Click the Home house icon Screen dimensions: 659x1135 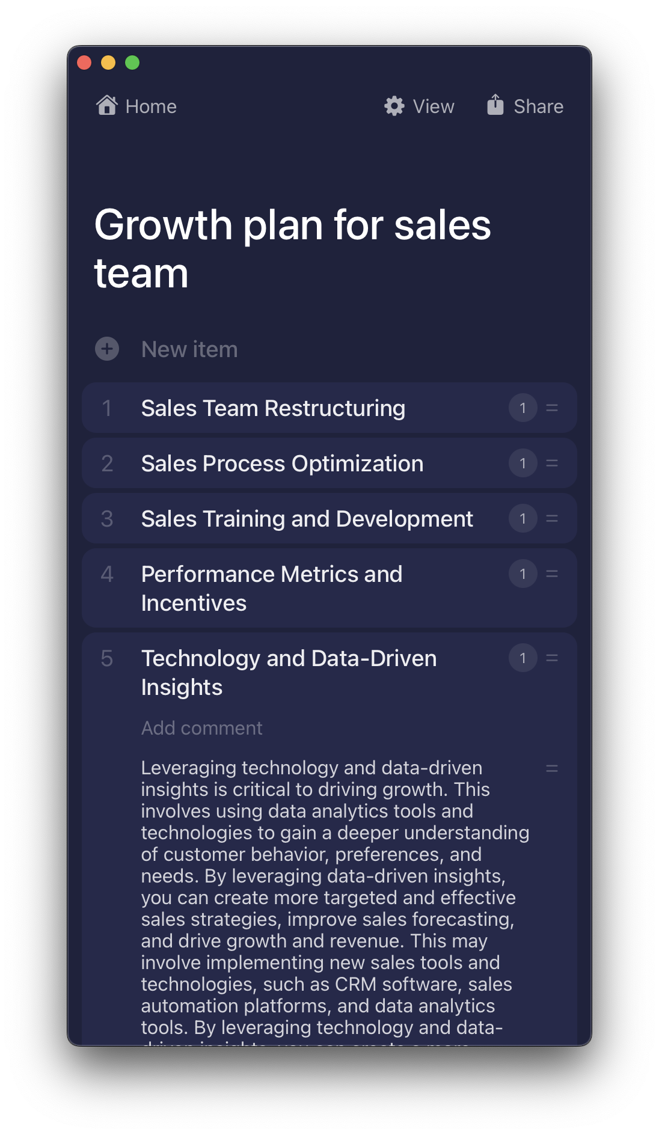pos(107,105)
